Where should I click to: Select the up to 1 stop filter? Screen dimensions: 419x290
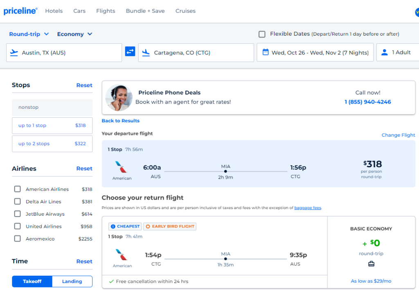pyautogui.click(x=52, y=126)
